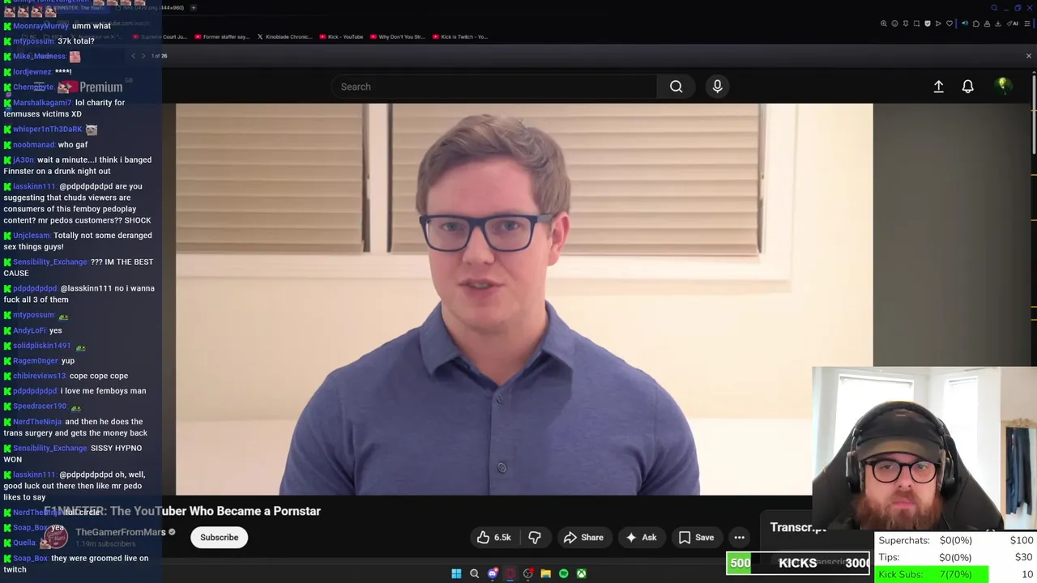The height and width of the screenshot is (583, 1037).
Task: Open the browser easy setup menu icon
Action: coord(1027,23)
